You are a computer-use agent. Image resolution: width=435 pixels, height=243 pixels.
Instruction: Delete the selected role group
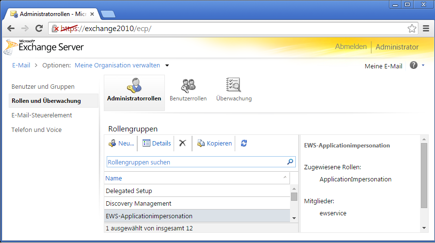tap(182, 143)
